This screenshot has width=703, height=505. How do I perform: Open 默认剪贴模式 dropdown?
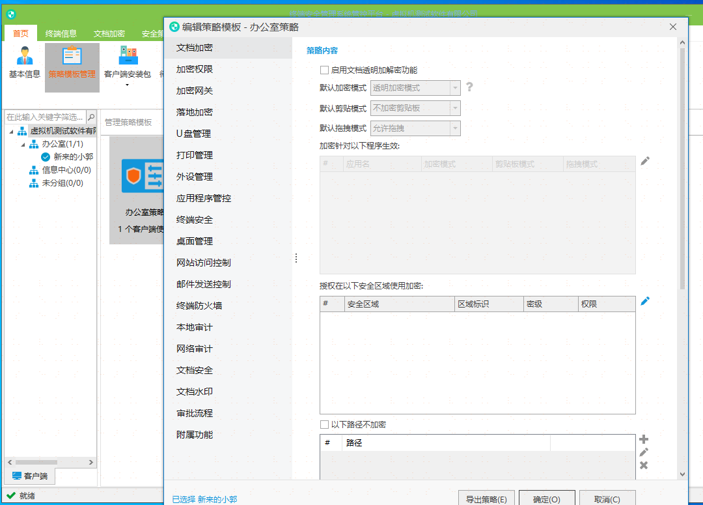pos(415,108)
